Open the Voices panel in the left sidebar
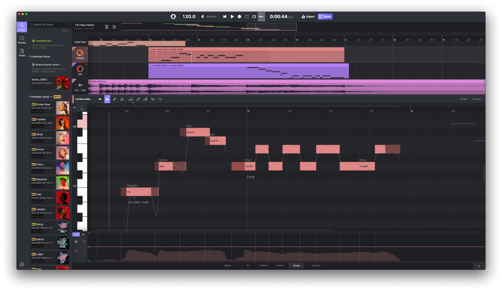The width and height of the screenshot is (502, 291). (x=22, y=27)
